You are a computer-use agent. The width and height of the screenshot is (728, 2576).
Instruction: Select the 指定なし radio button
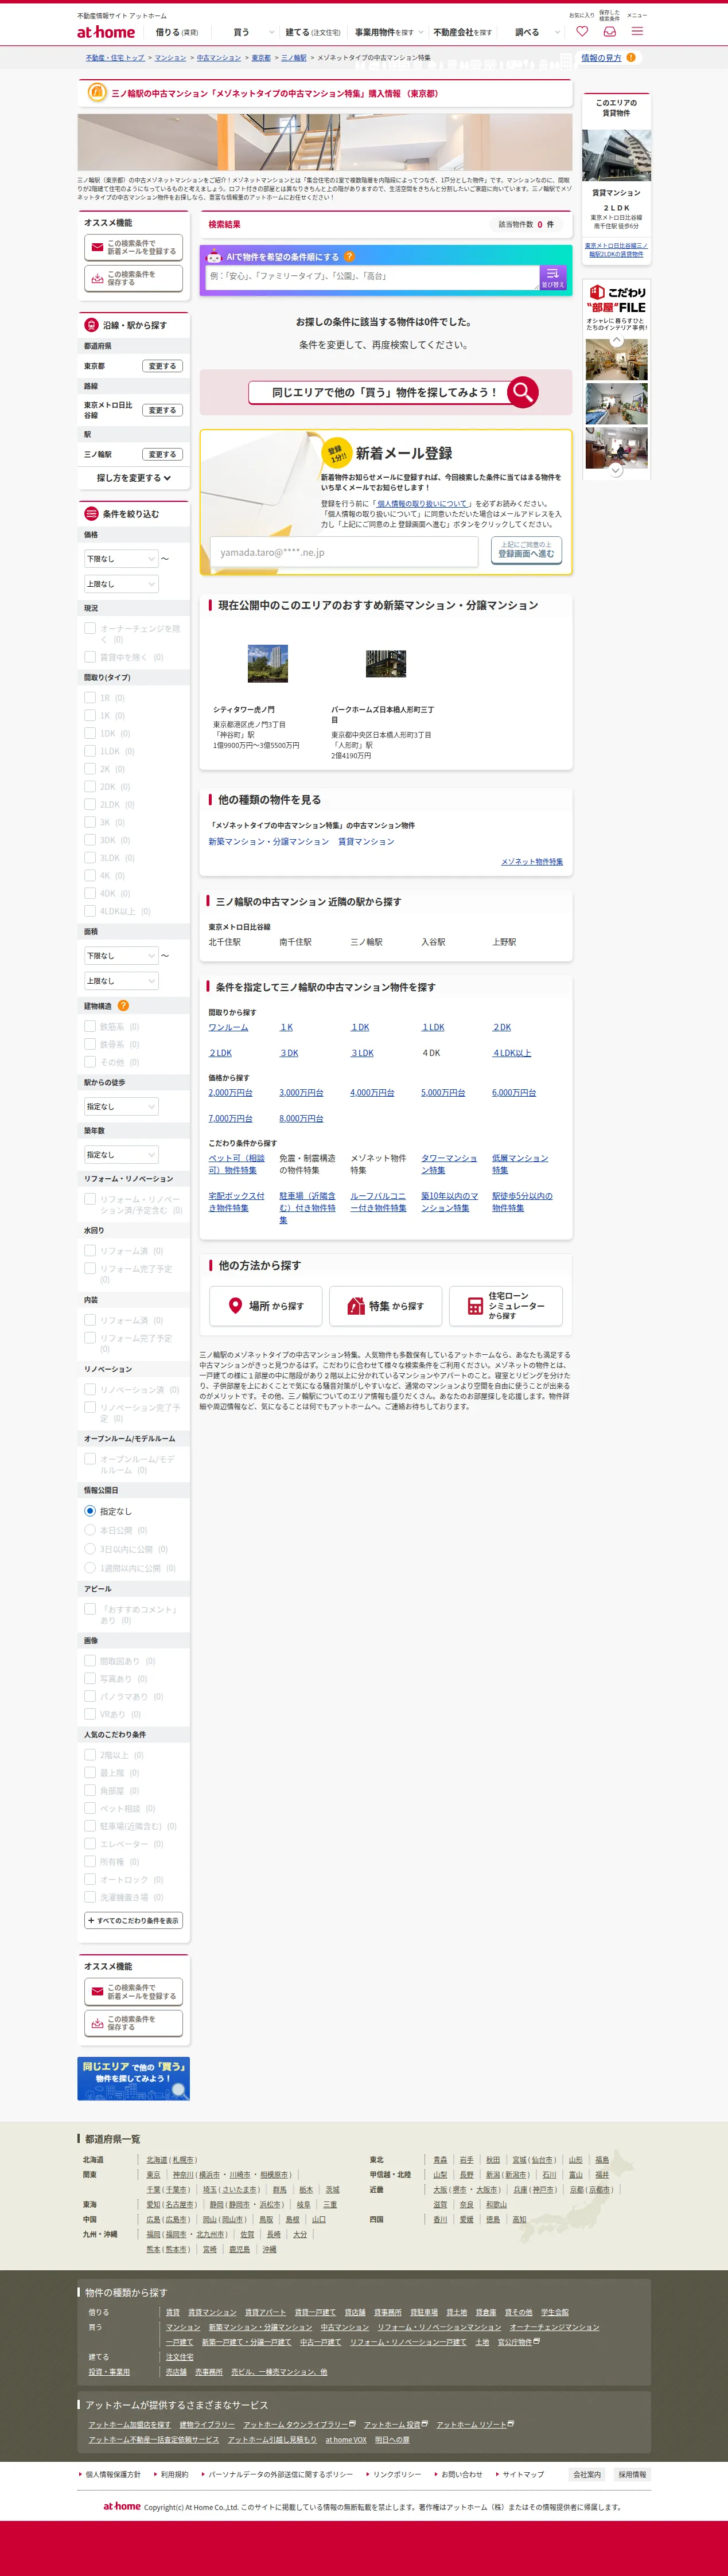click(90, 1511)
